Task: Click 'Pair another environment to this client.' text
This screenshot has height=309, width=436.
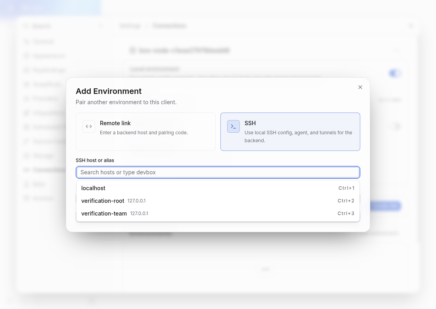Action: point(126,102)
